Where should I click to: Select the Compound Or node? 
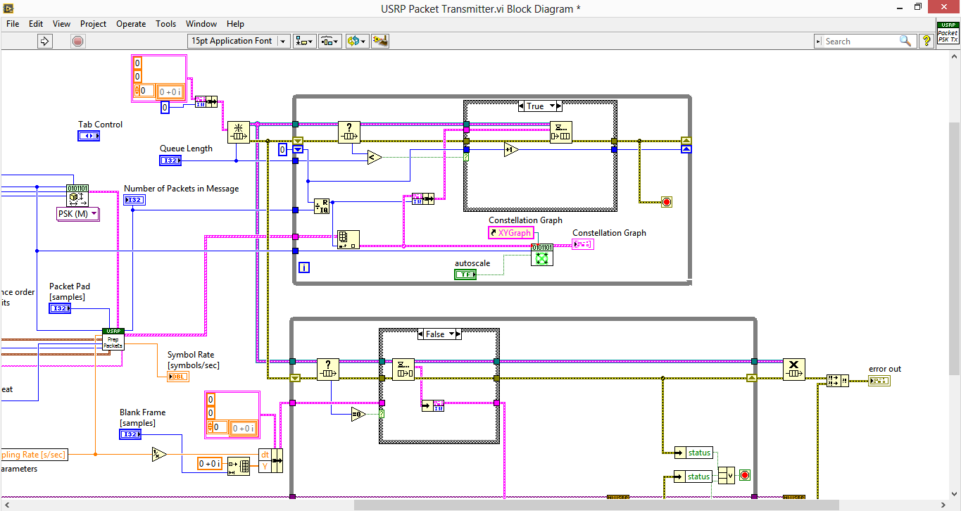(x=726, y=475)
